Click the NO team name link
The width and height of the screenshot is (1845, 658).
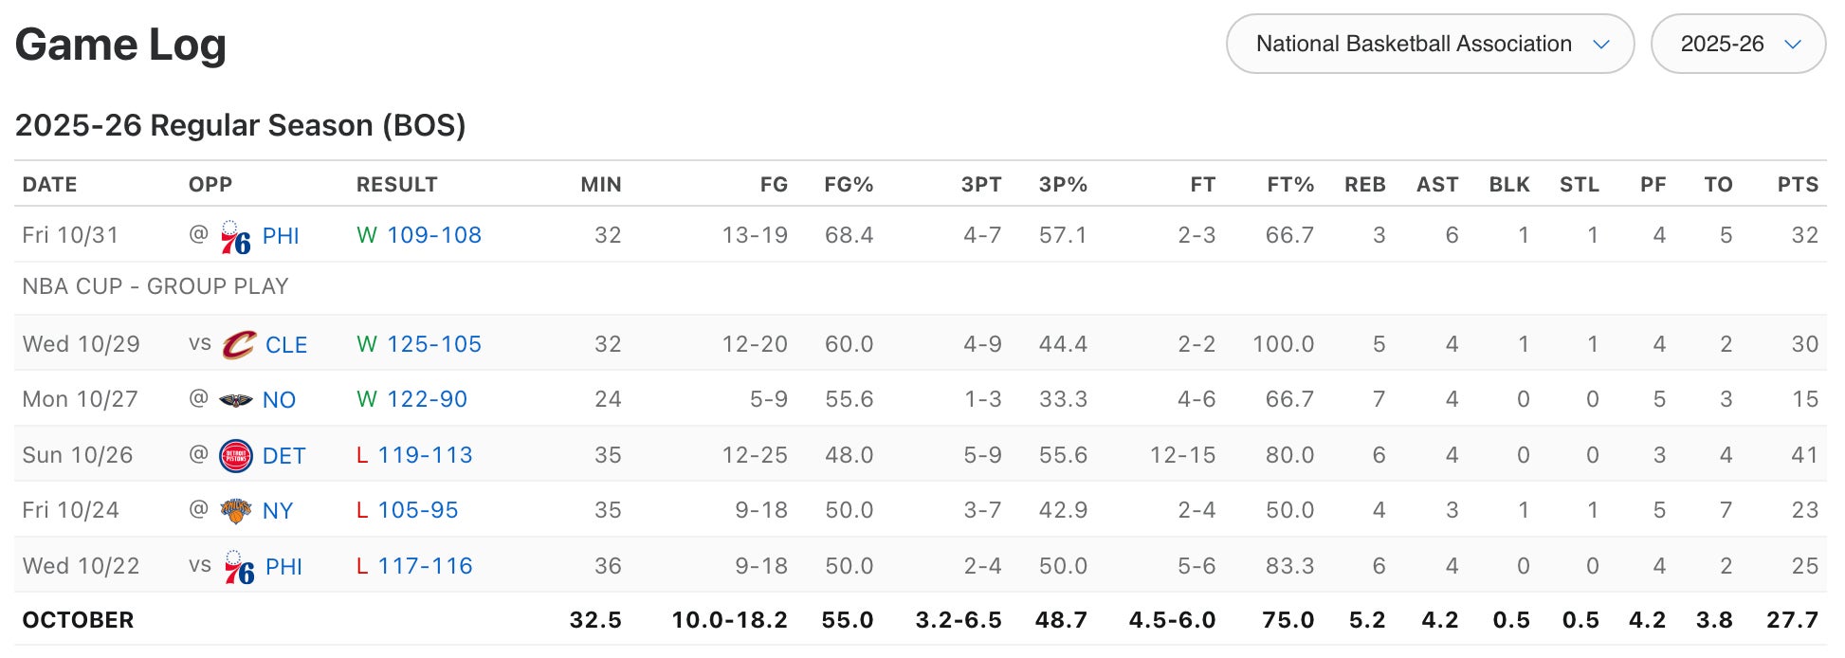click(x=279, y=400)
